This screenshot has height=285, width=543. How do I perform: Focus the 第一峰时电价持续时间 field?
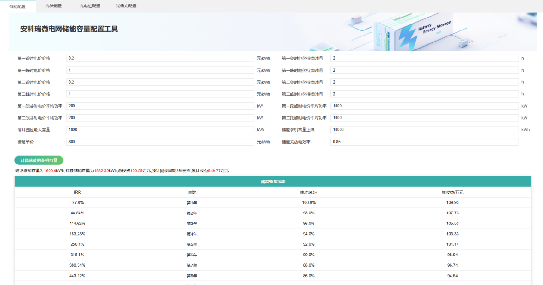click(x=424, y=70)
